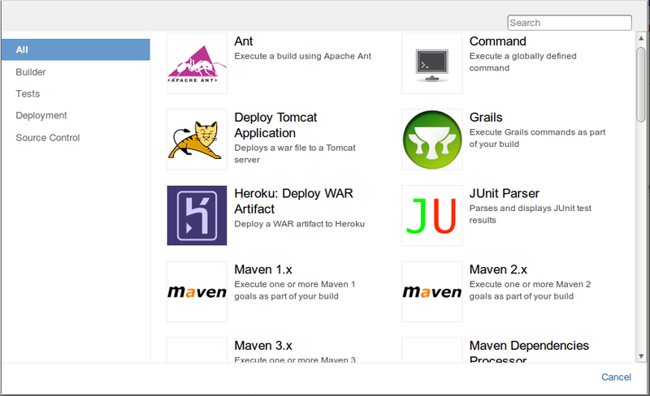Click 'Execute one or more Maven 2 goals' text
Screen dimensions: 650x396
point(530,291)
